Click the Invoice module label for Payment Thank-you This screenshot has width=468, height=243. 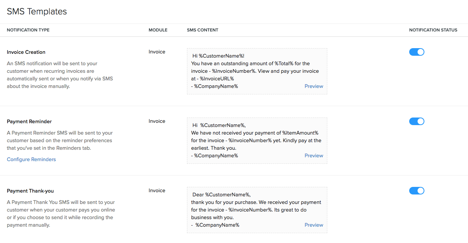click(157, 190)
